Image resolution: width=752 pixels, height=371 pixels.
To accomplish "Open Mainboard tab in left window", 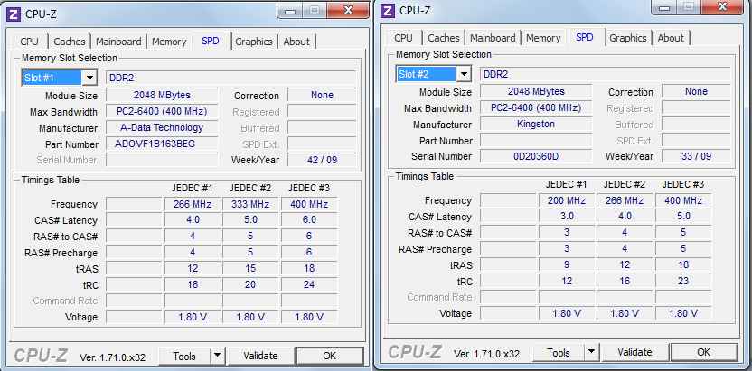I will (118, 42).
